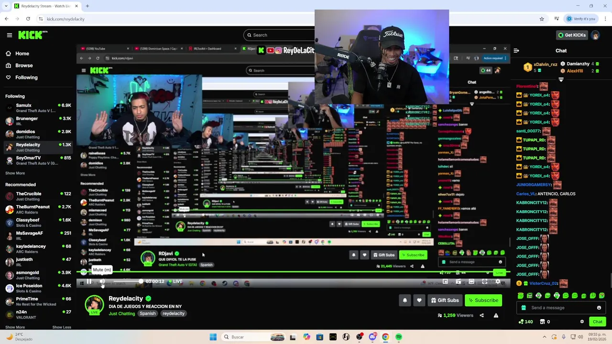Open Chrome from the taskbar

click(385, 337)
